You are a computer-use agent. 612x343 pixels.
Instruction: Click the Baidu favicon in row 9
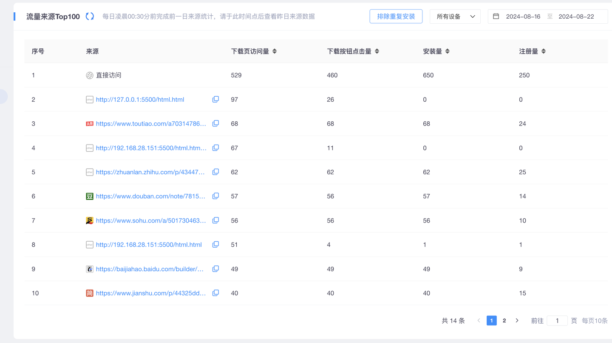point(90,269)
